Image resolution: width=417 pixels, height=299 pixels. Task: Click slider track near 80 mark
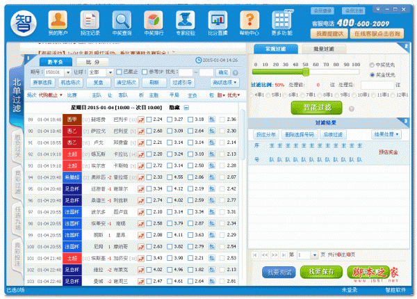click(x=336, y=72)
